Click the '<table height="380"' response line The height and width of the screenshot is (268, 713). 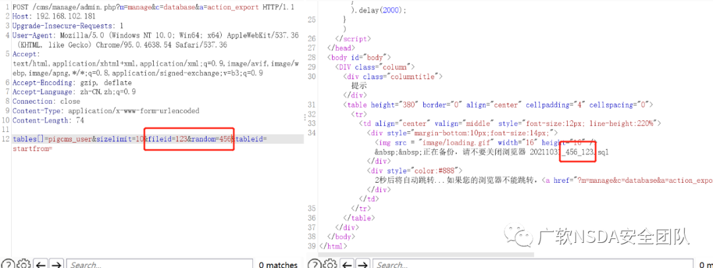click(498, 105)
